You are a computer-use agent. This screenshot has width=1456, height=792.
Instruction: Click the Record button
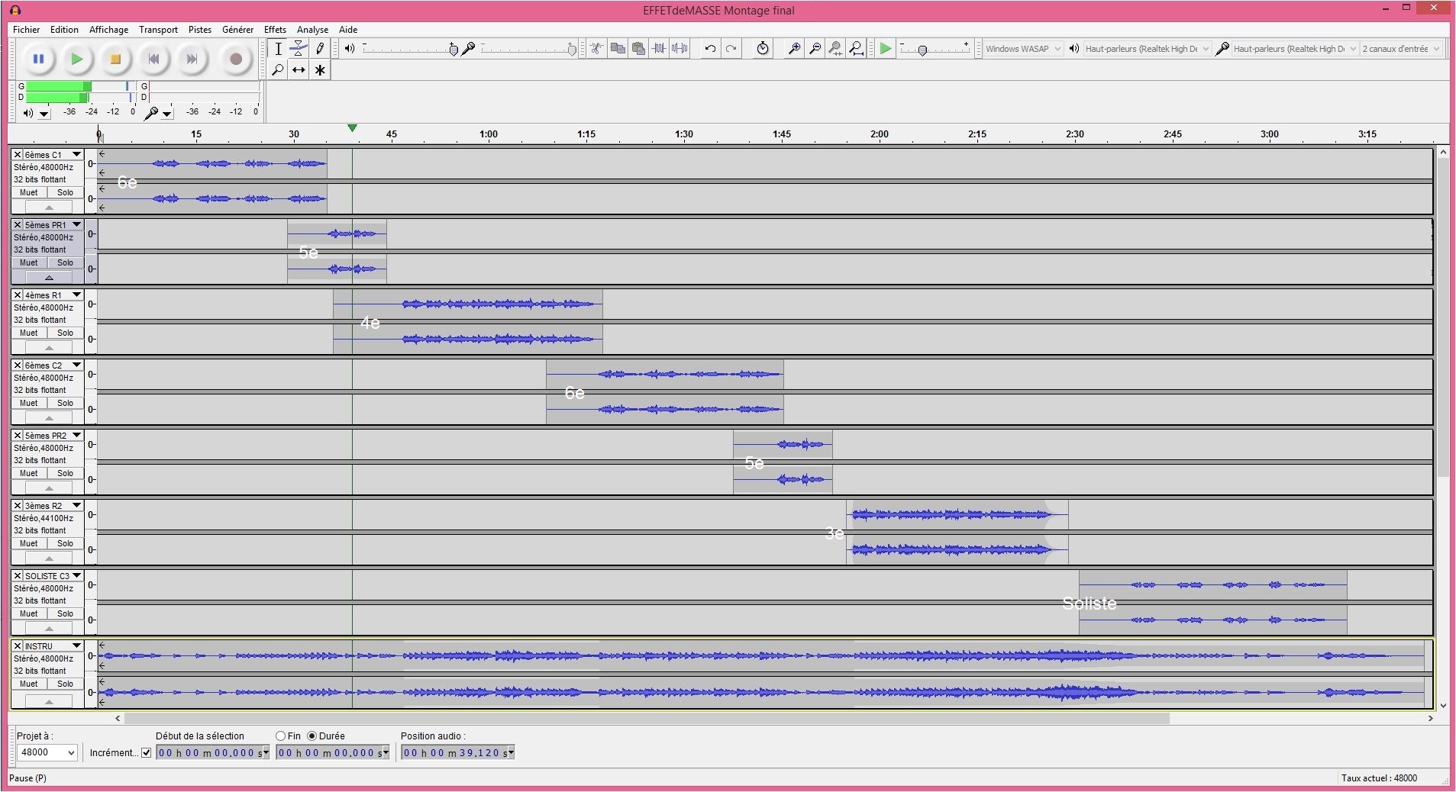coord(236,59)
